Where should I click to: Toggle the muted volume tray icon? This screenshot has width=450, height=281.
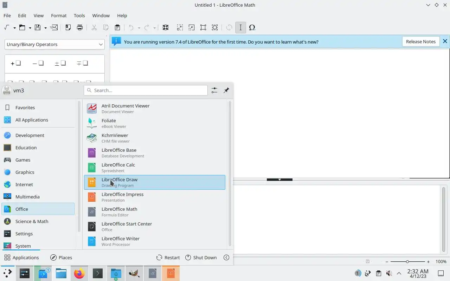(x=389, y=273)
